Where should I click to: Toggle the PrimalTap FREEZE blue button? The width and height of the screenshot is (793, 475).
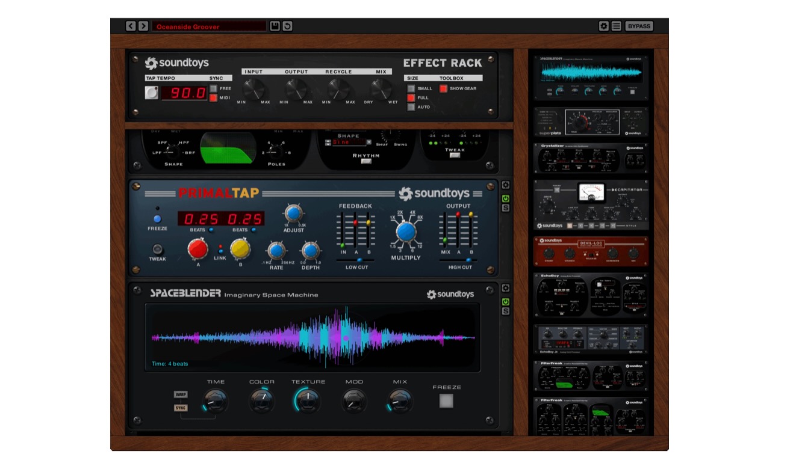click(157, 219)
